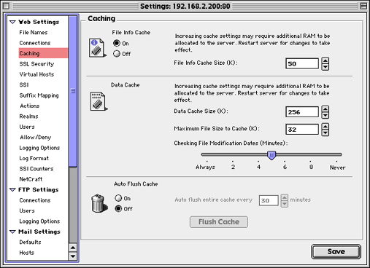Screen dimensions: 370x268
Task: Open Allow/Deny settings
Action: click(x=36, y=137)
